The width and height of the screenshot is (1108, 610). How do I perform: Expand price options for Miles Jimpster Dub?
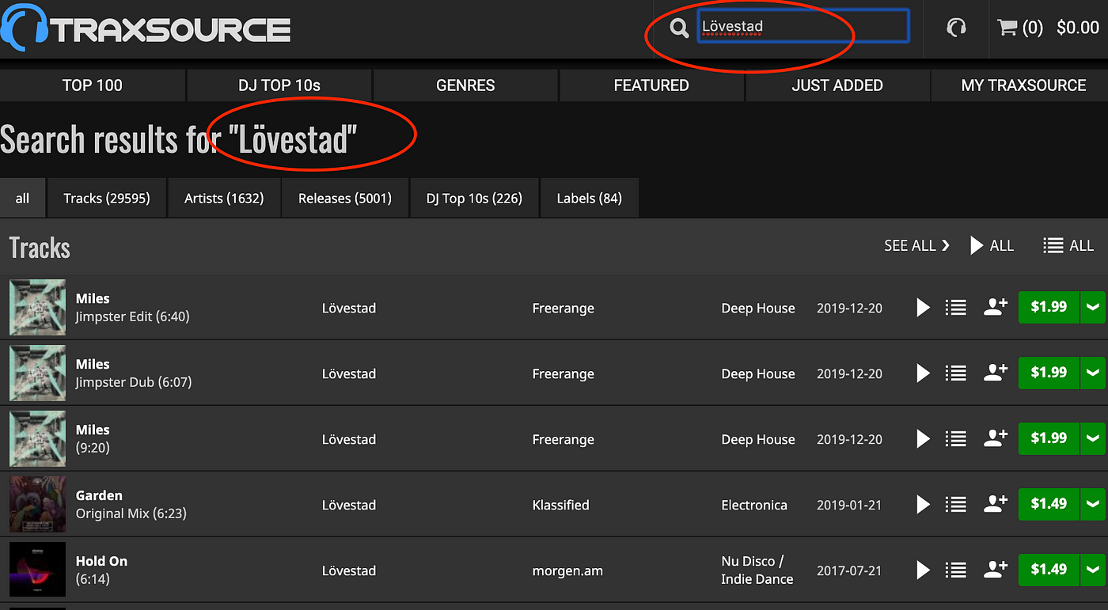[x=1094, y=373]
